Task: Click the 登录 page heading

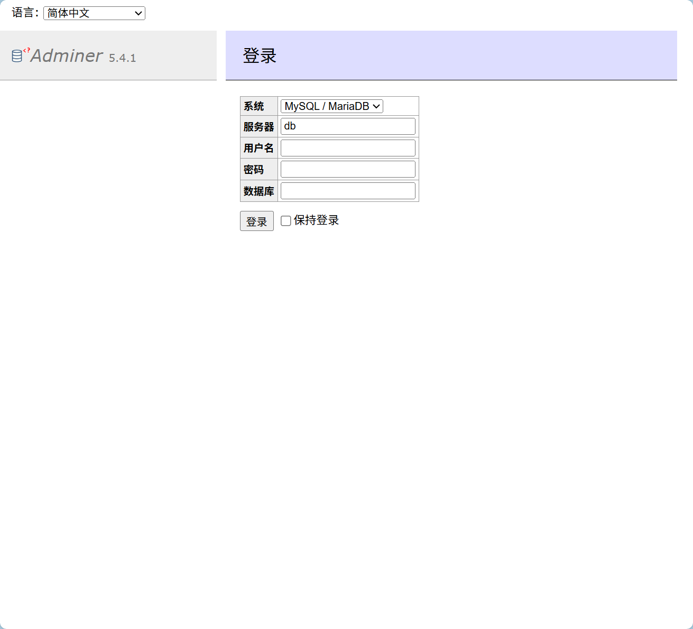Action: [259, 55]
